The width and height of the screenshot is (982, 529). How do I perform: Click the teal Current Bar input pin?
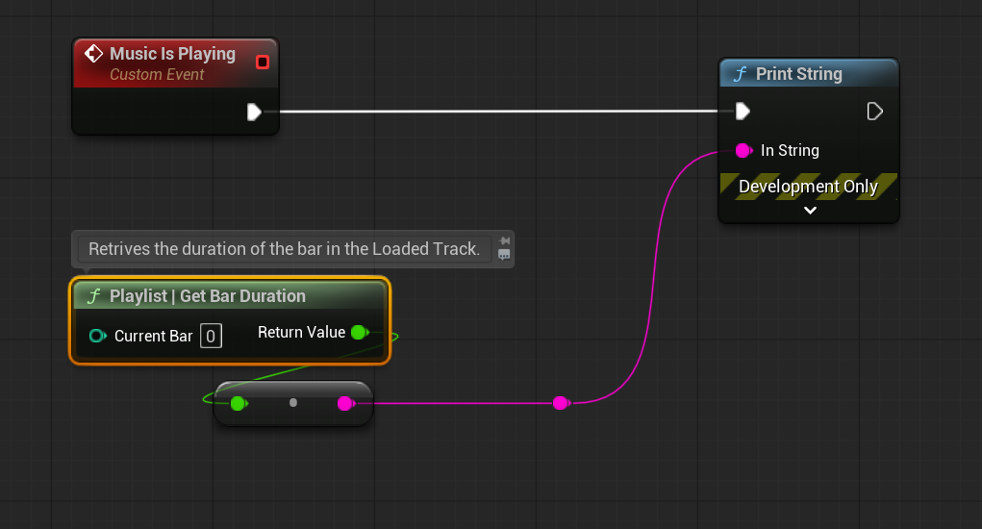[97, 336]
